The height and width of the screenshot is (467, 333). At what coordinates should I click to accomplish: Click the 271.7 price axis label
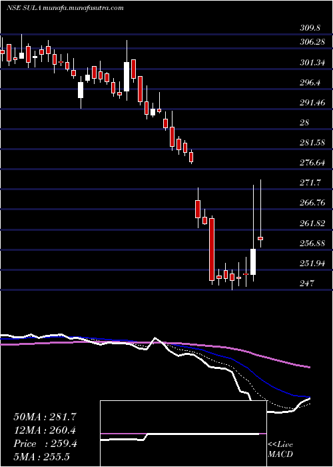click(310, 183)
